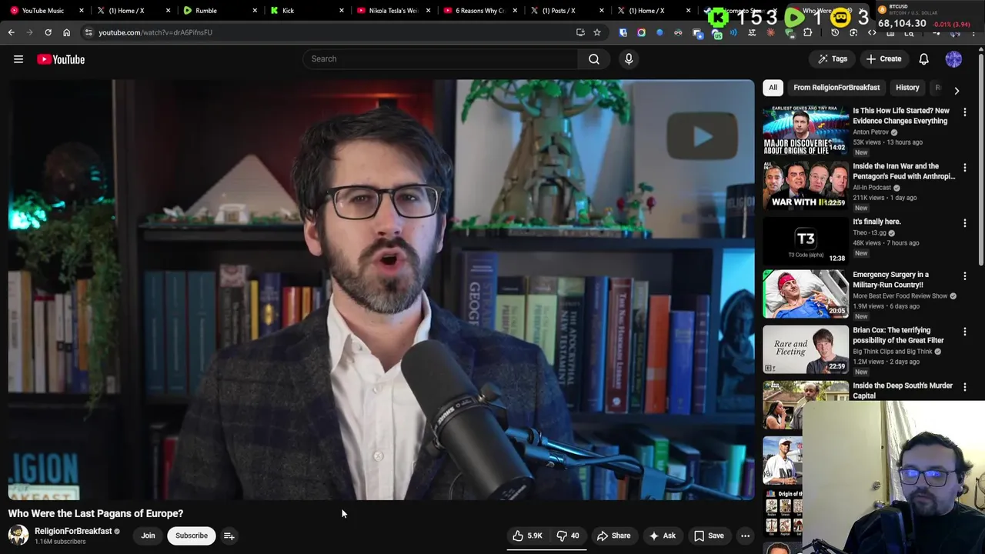Join the ReligionForBreakfast channel membership
Image resolution: width=985 pixels, height=554 pixels.
click(148, 536)
